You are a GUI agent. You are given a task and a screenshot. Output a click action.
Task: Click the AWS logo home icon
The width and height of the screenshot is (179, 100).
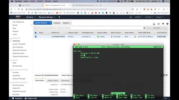[x=18, y=17]
